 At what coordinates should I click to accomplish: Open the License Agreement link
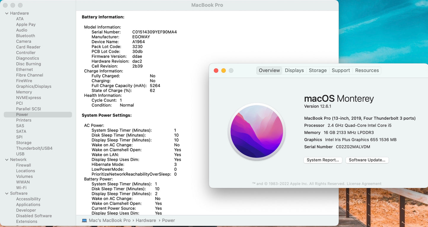[364, 184]
